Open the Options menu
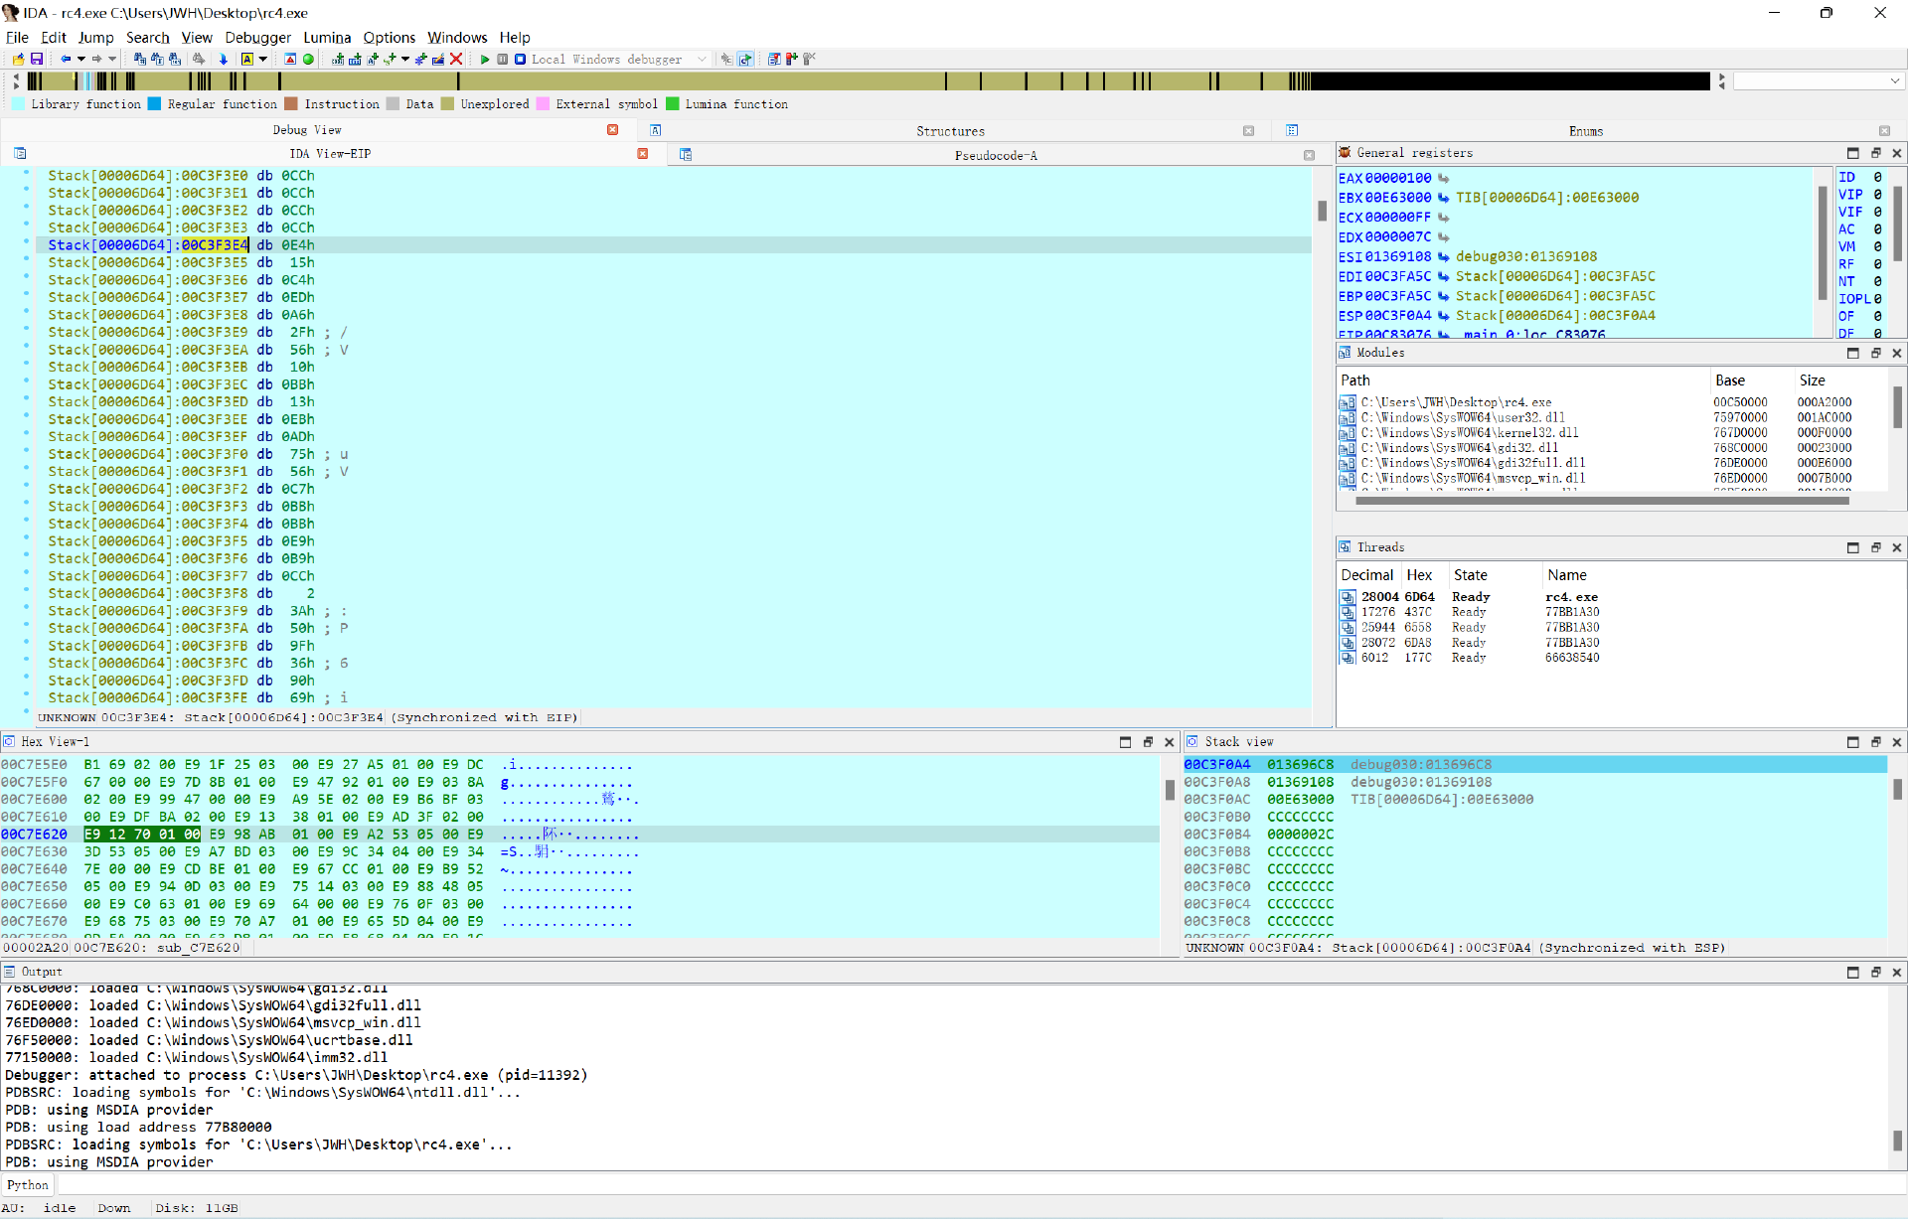Viewport: 1908px width, 1219px height. tap(389, 38)
